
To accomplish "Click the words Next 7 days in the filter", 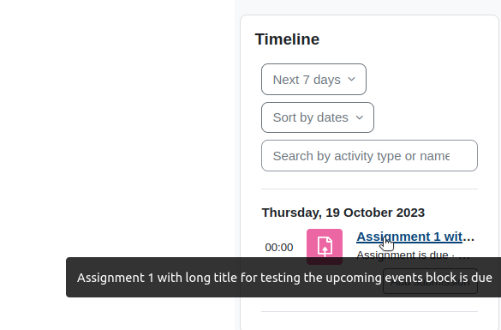I will pyautogui.click(x=307, y=80).
